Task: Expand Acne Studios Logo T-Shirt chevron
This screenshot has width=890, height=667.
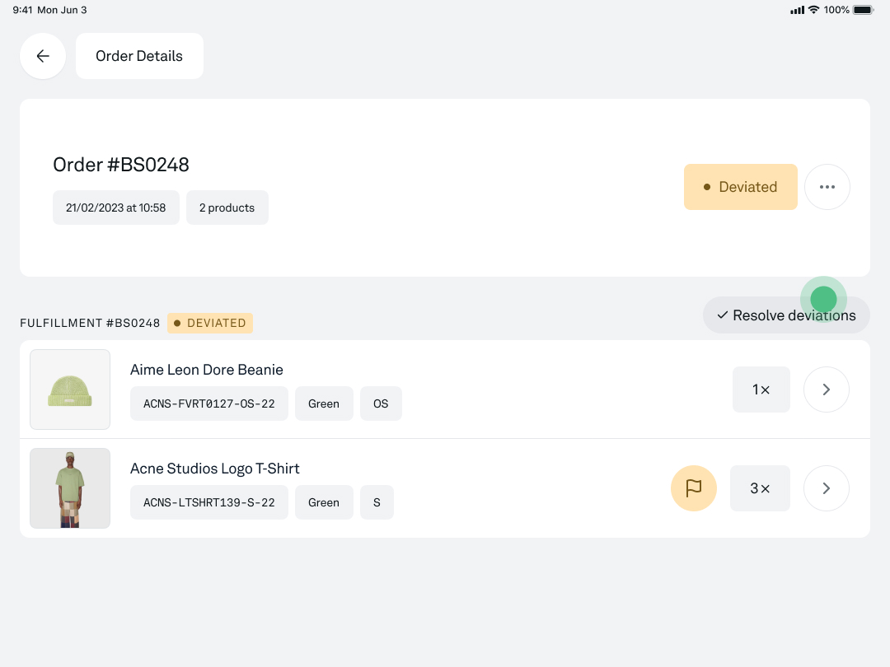Action: tap(826, 488)
